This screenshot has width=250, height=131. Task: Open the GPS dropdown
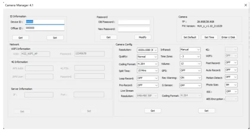point(190,70)
